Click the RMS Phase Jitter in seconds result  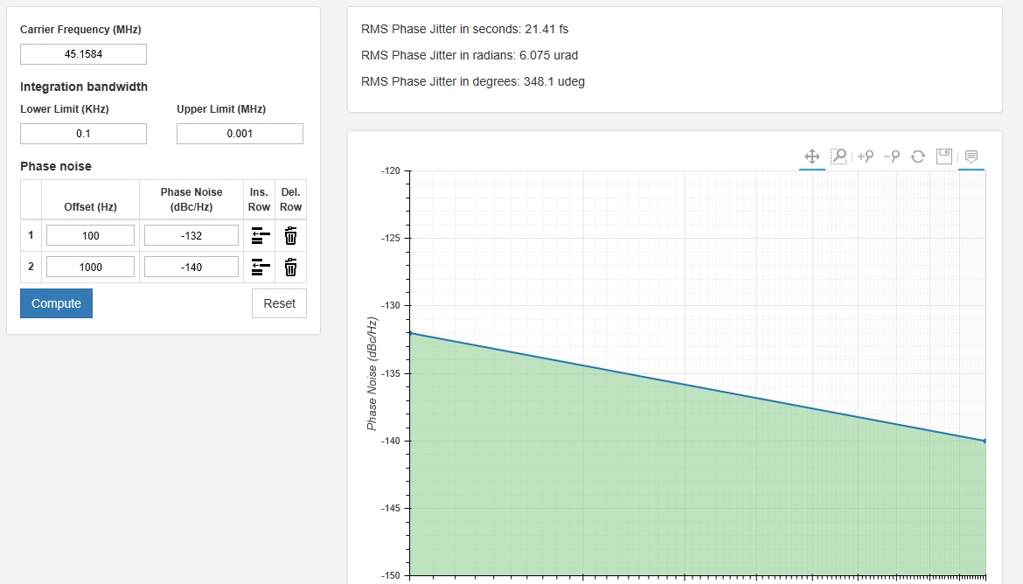(464, 30)
